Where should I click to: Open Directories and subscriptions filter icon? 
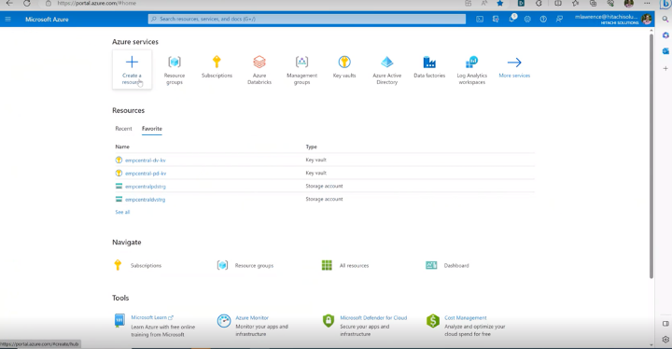[x=496, y=20]
